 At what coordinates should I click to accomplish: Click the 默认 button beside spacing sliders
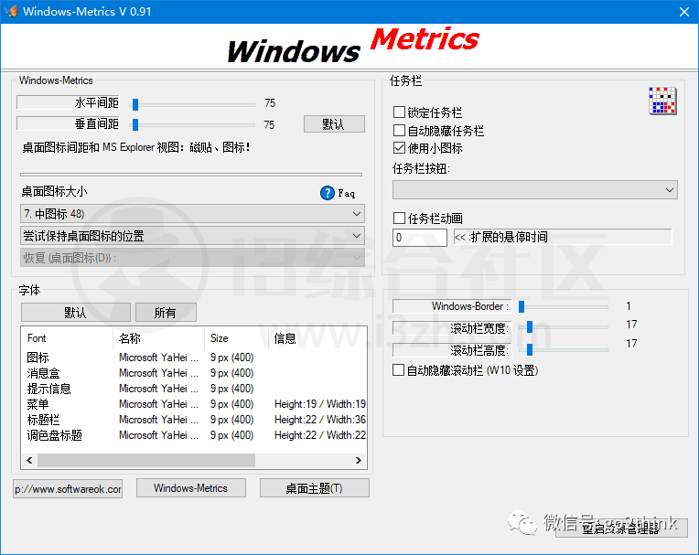pyautogui.click(x=334, y=123)
